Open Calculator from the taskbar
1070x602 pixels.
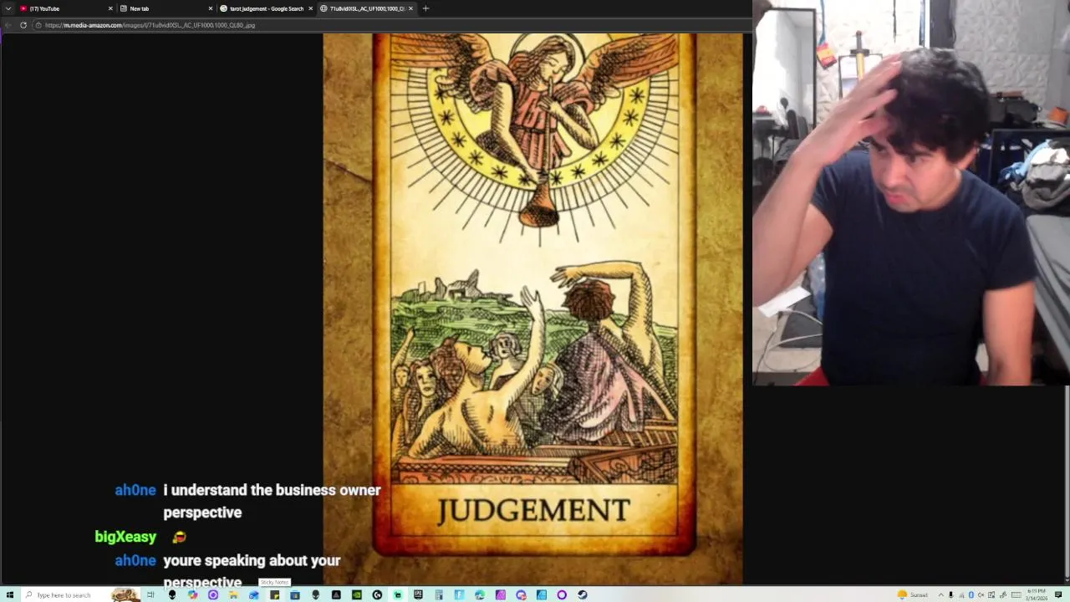[x=439, y=594]
